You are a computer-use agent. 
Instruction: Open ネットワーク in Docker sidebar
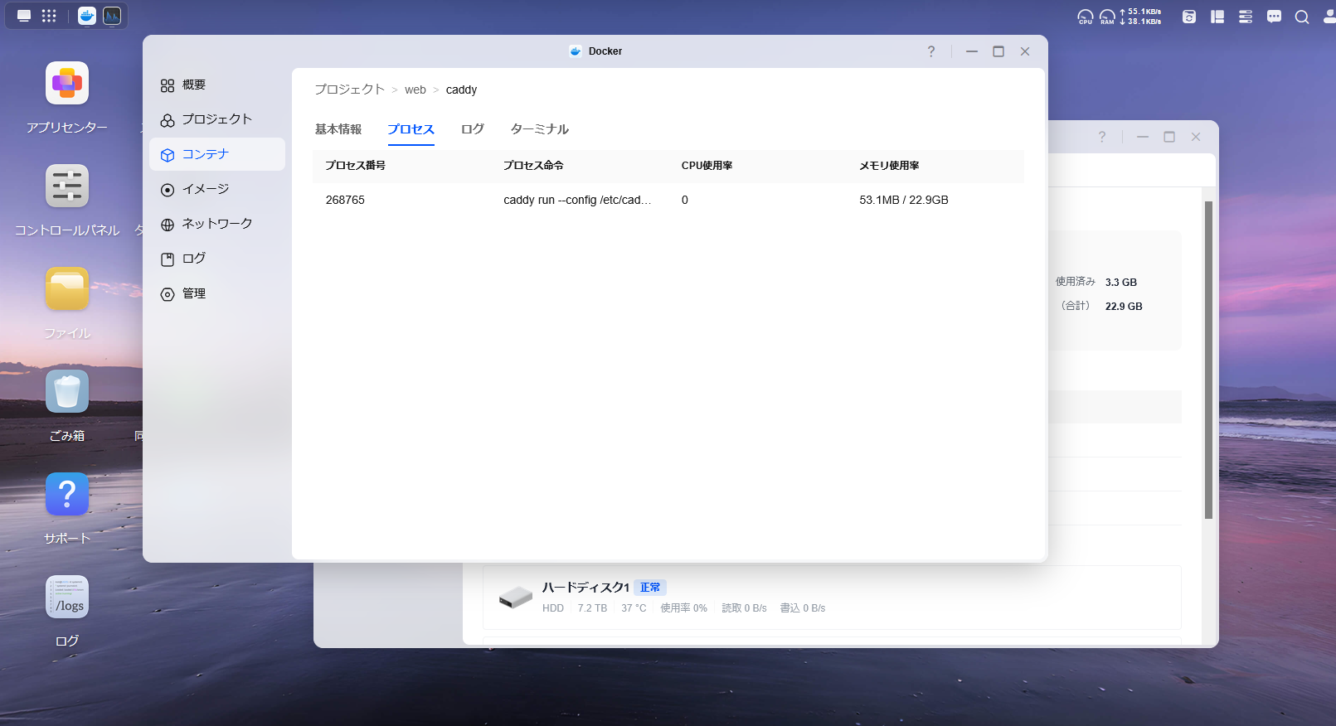pyautogui.click(x=217, y=224)
